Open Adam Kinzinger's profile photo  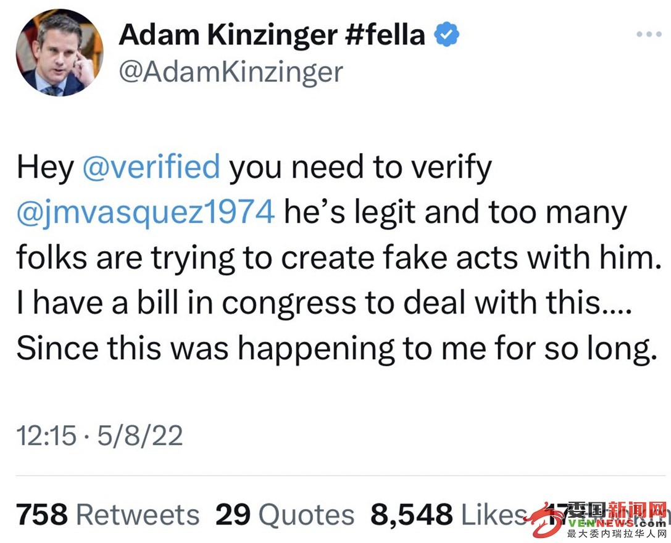[60, 52]
